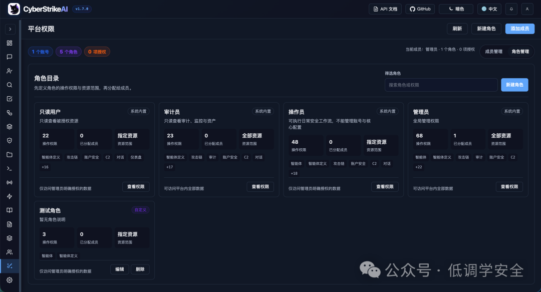Open the API 文档 link

coord(385,9)
